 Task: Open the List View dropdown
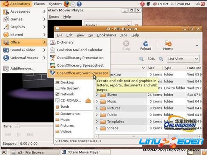pos(183,59)
